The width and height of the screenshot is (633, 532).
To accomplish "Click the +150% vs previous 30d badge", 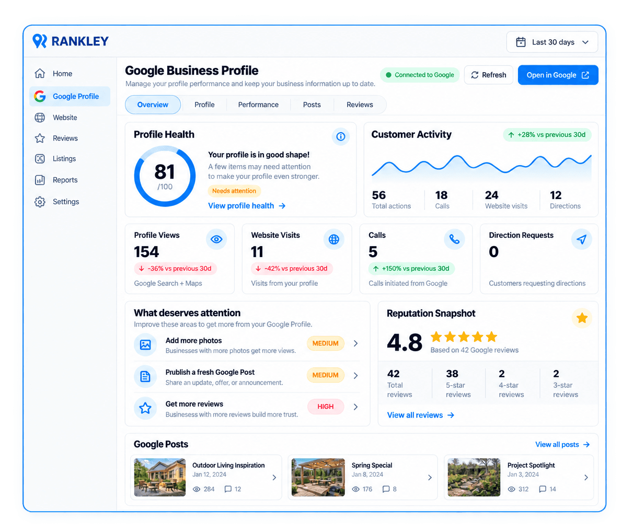I will point(411,269).
